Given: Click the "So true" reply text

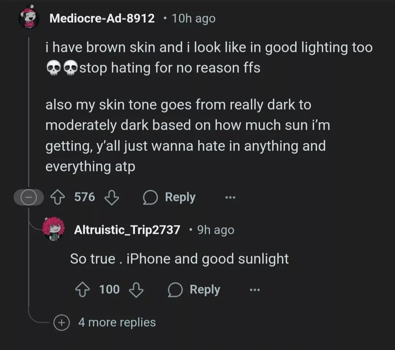Looking at the screenshot, I should pos(179,259).
